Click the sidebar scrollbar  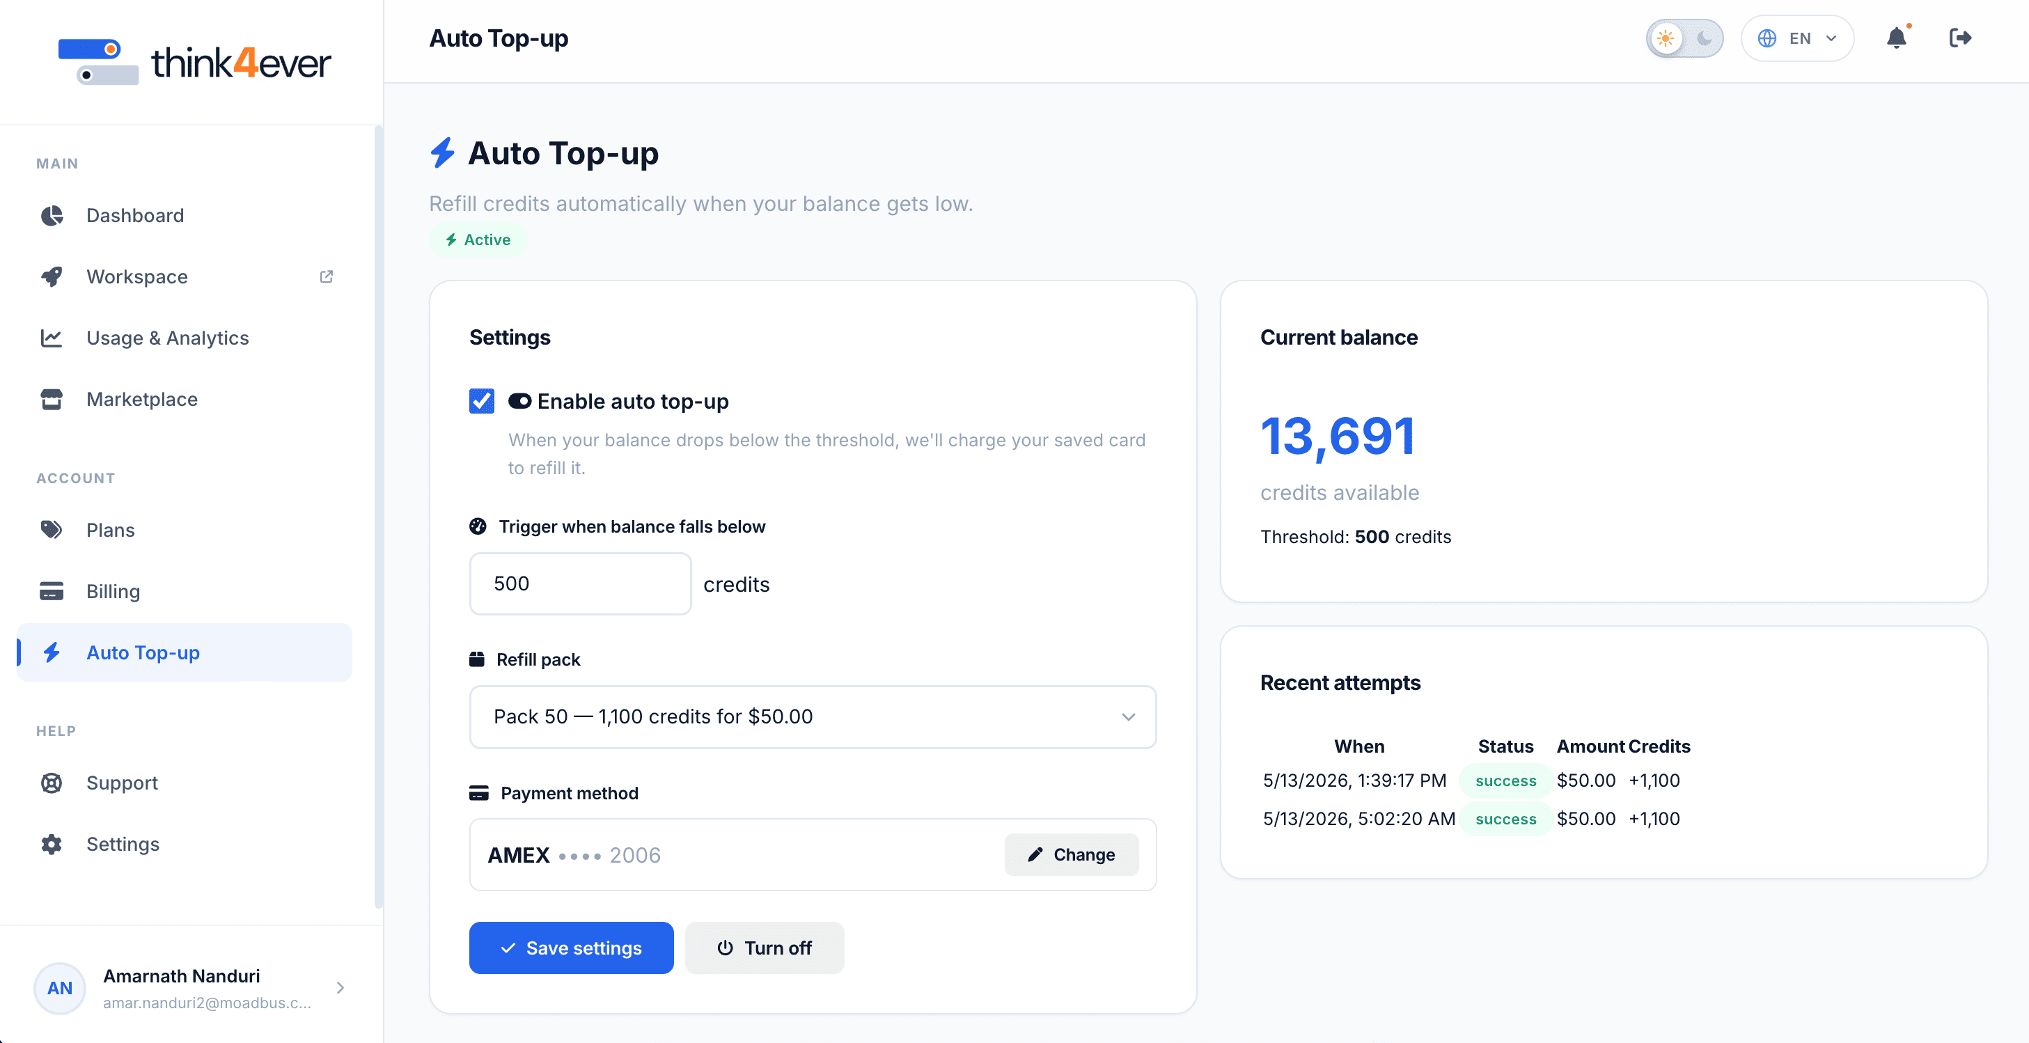[379, 516]
